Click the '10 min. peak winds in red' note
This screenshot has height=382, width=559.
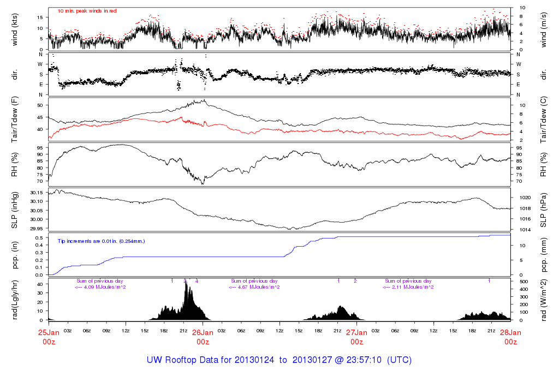tap(87, 11)
